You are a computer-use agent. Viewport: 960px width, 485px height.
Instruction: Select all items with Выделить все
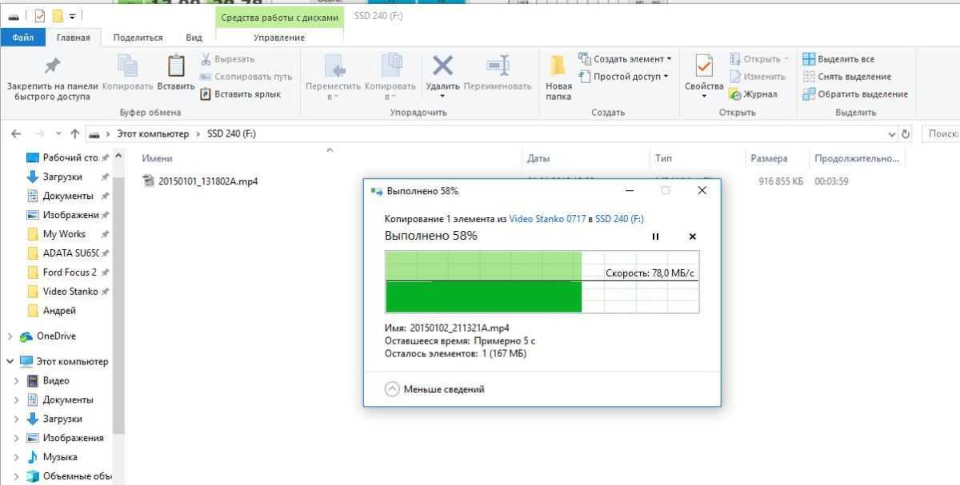(x=838, y=59)
